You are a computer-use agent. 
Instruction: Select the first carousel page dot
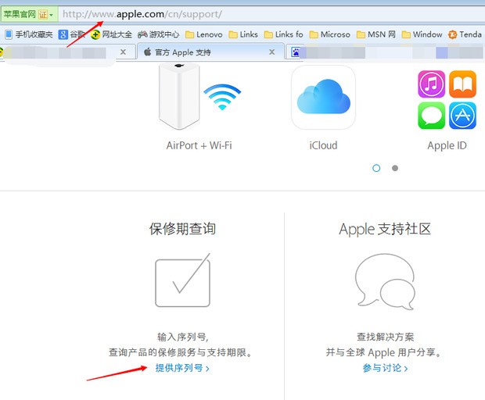[x=376, y=168]
